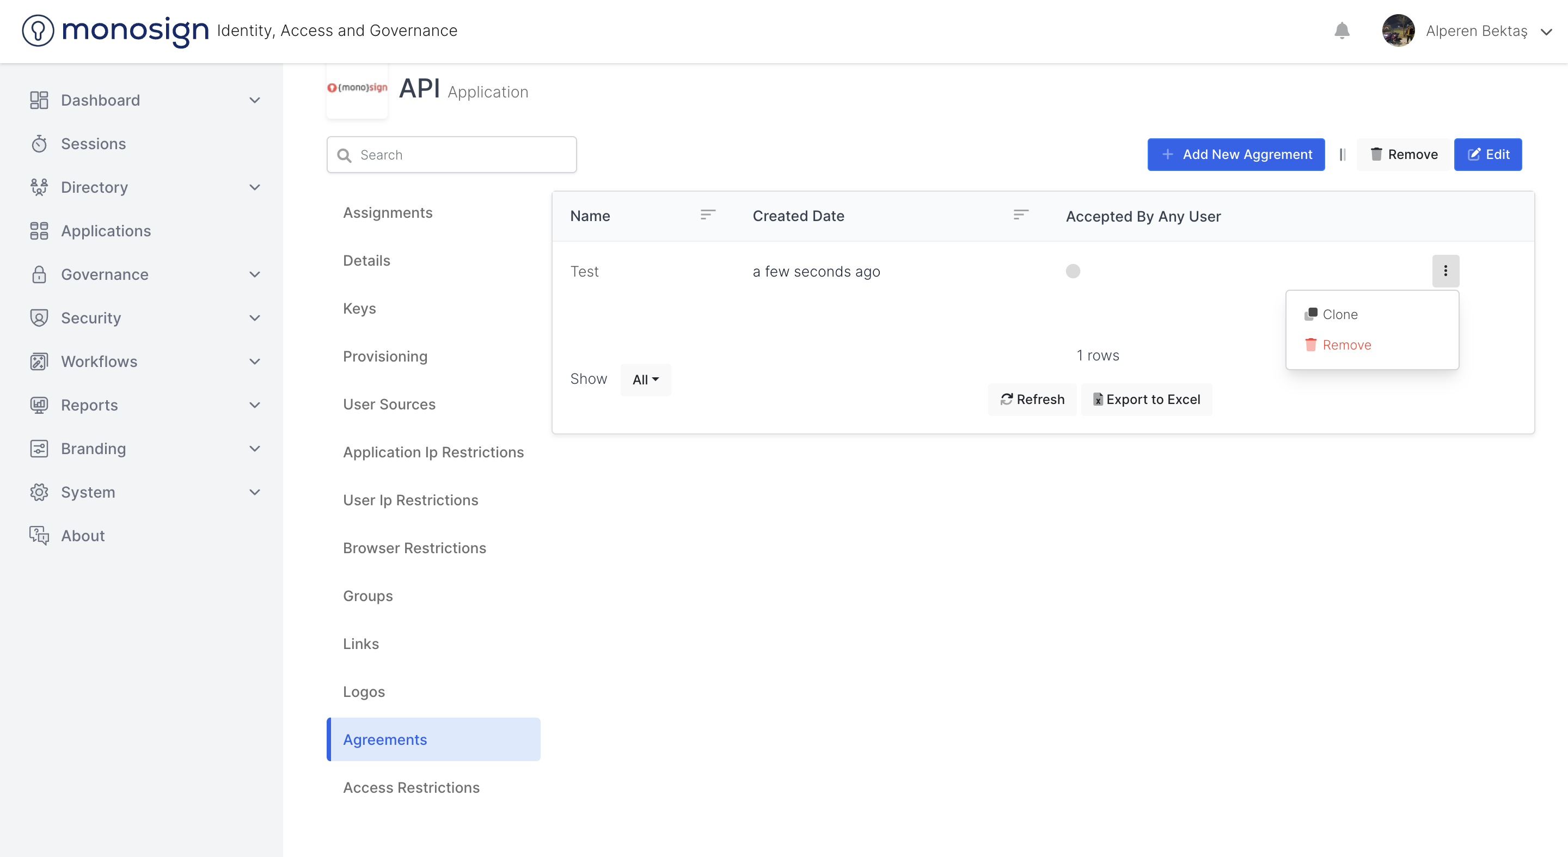Click the Created Date column sort icon
Viewport: 1568px width, 857px height.
pos(1021,215)
